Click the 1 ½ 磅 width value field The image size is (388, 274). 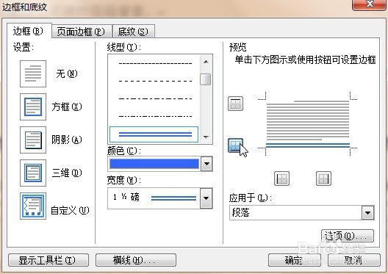click(154, 198)
